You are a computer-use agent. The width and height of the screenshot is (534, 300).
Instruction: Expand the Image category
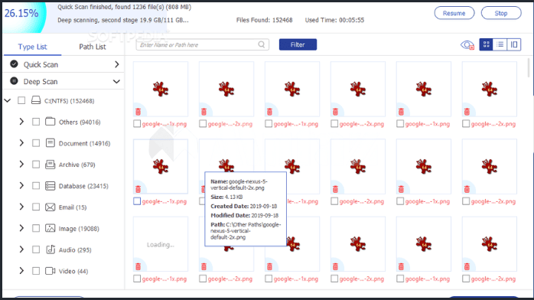pos(21,228)
